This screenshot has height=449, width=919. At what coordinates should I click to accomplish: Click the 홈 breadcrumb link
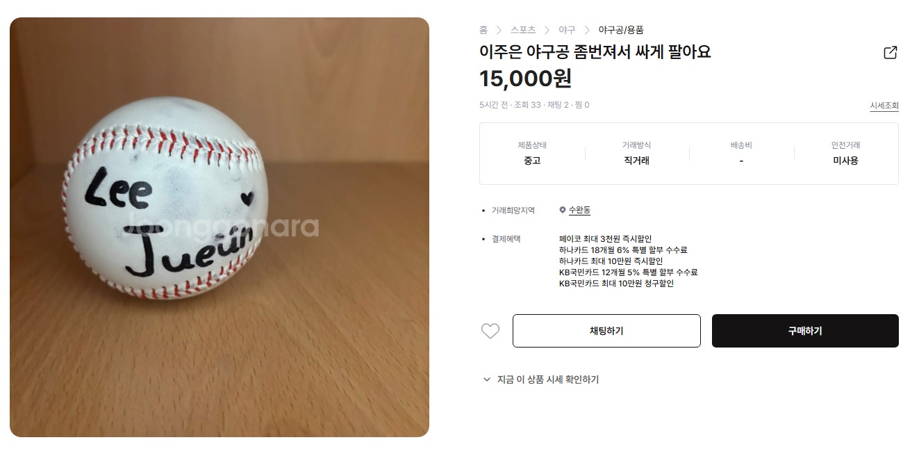(483, 30)
